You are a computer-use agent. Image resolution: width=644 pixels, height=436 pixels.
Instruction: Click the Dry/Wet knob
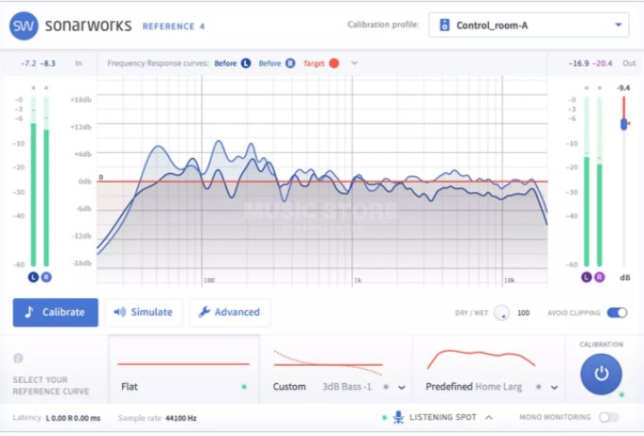(x=501, y=313)
